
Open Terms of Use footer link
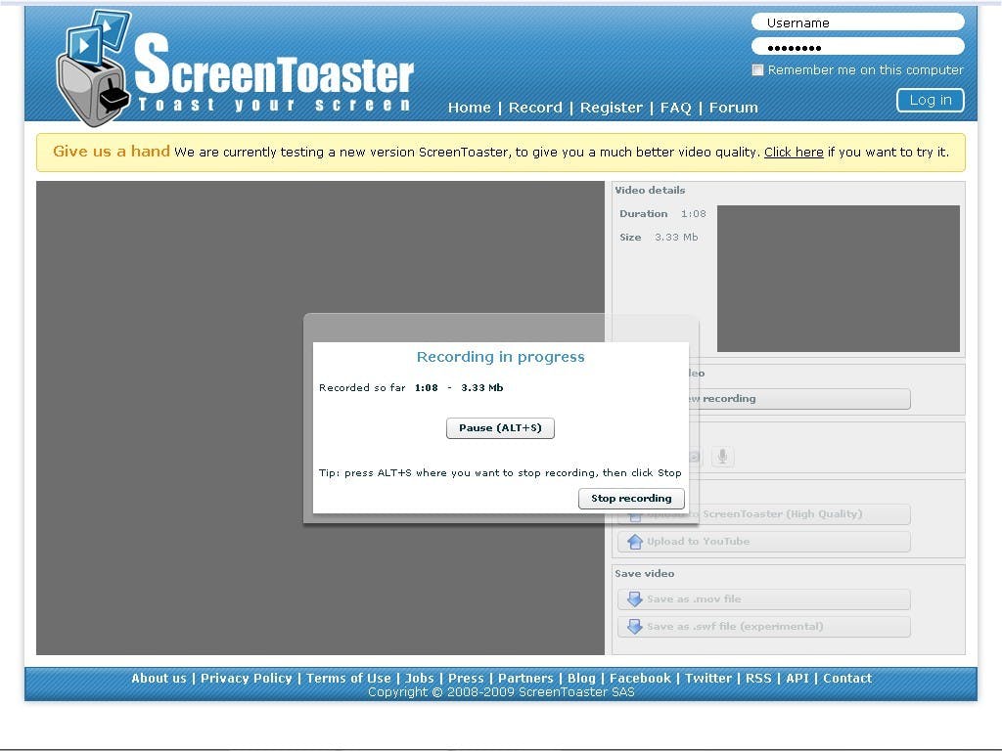[348, 679]
